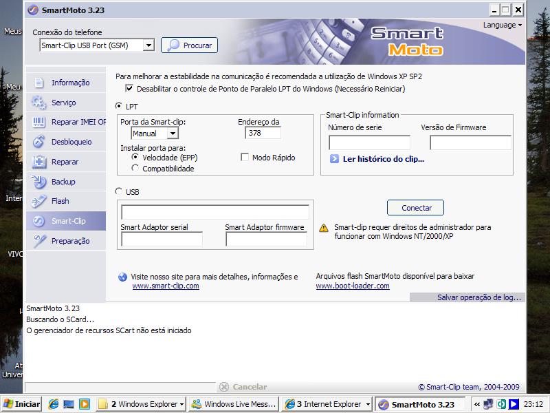Select the Preparação section
The height and width of the screenshot is (413, 550).
(66, 241)
